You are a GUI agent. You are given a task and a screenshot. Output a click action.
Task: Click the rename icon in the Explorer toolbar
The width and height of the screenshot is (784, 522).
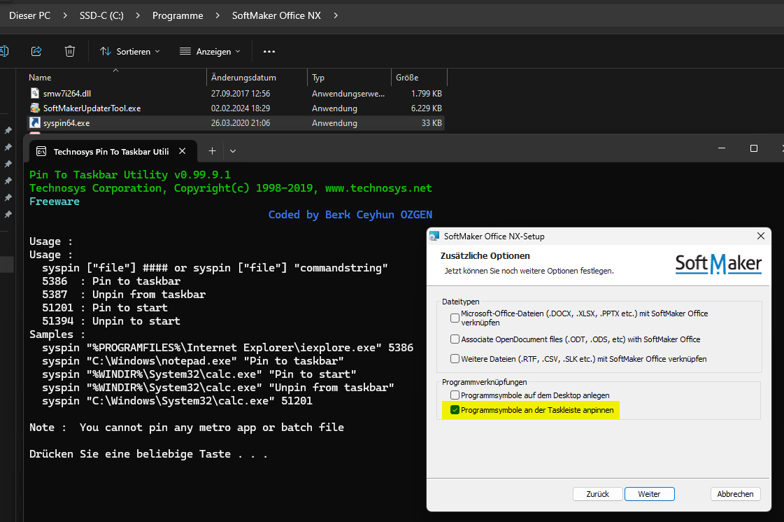tap(4, 51)
